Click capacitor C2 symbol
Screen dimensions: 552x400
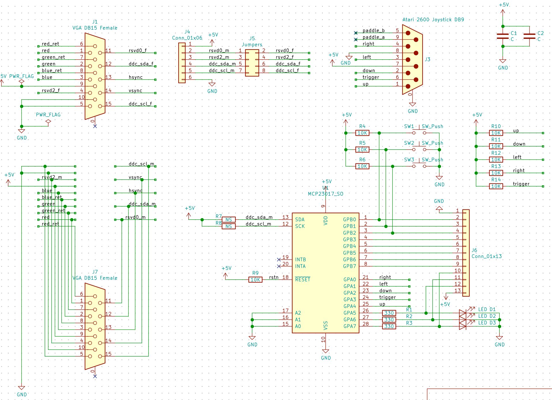530,36
